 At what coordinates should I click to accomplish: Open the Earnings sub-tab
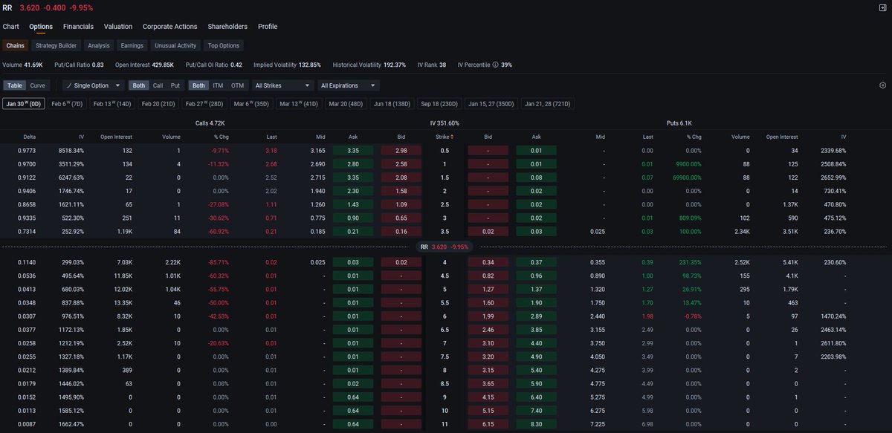point(132,45)
